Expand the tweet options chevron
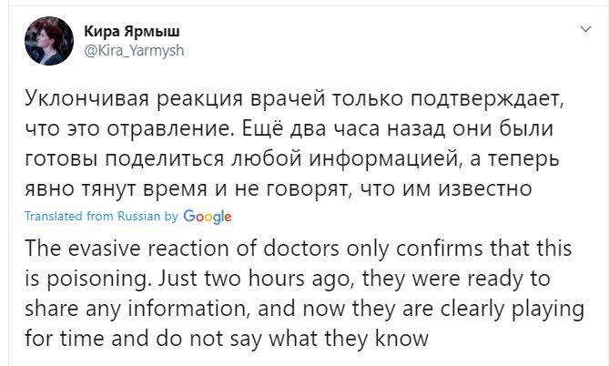Image resolution: width=609 pixels, height=366 pixels. pos(584,31)
